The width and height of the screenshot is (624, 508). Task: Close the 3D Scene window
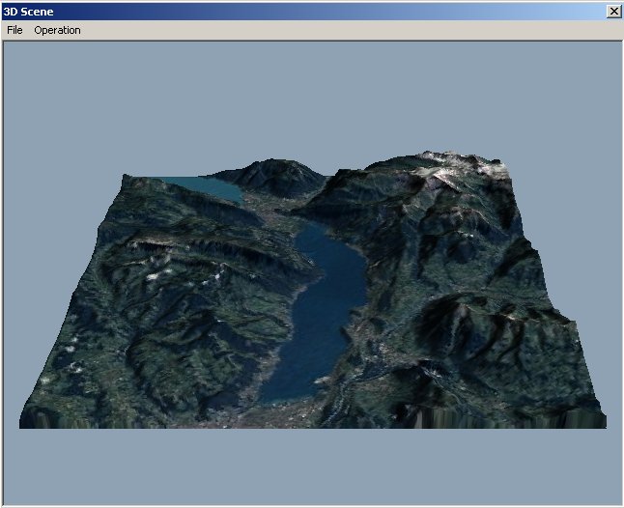(613, 12)
